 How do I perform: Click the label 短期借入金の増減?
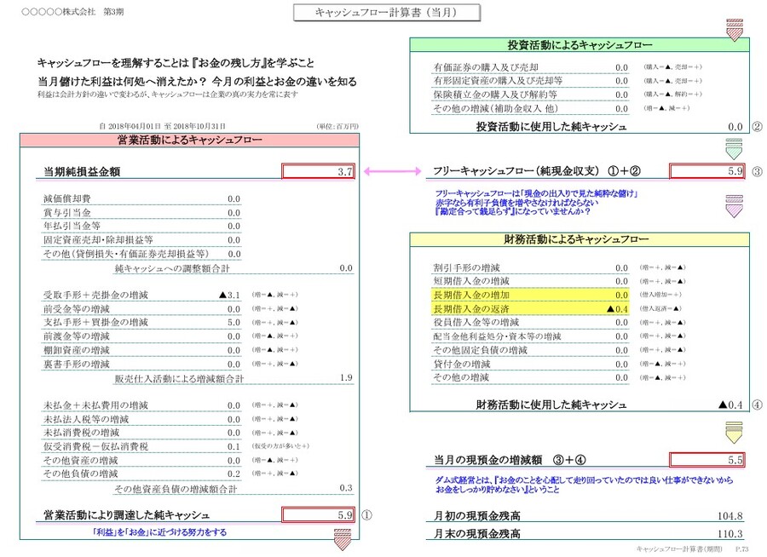[471, 281]
